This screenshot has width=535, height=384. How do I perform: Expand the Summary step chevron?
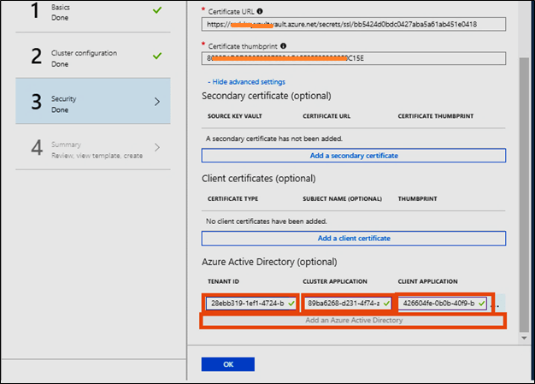click(156, 147)
